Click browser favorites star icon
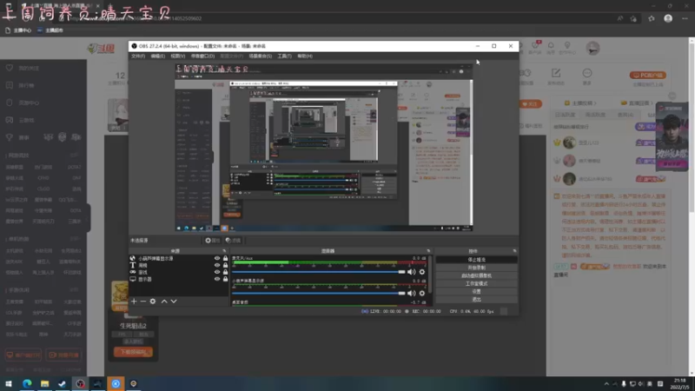The width and height of the screenshot is (695, 391). coord(651,18)
